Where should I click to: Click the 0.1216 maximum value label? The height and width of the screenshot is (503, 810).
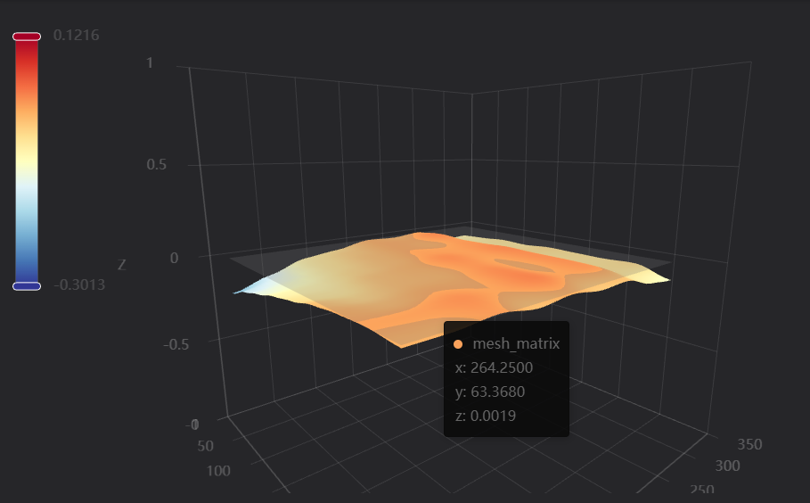[x=76, y=36]
